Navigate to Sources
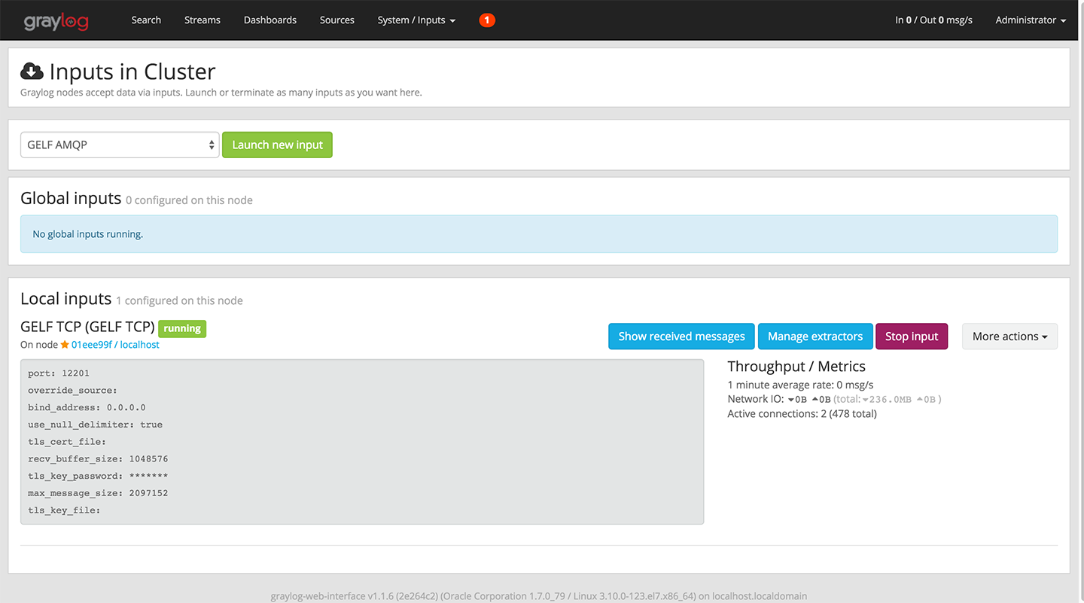 (x=337, y=20)
